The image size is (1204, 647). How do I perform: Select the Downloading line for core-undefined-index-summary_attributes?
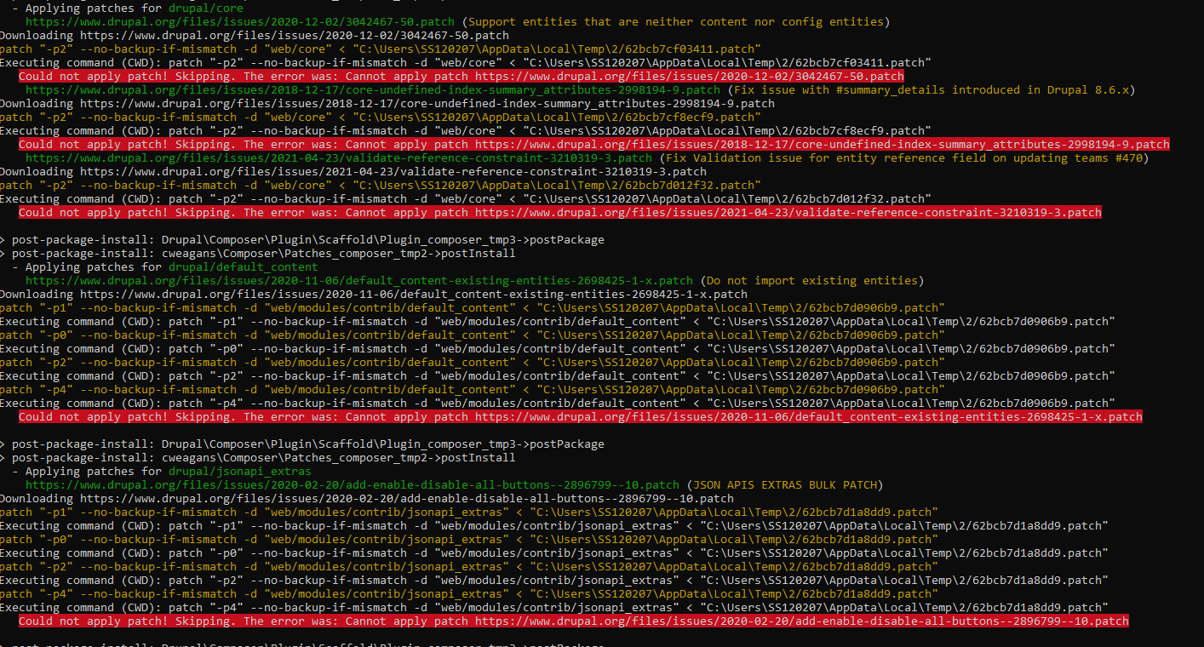tap(387, 103)
